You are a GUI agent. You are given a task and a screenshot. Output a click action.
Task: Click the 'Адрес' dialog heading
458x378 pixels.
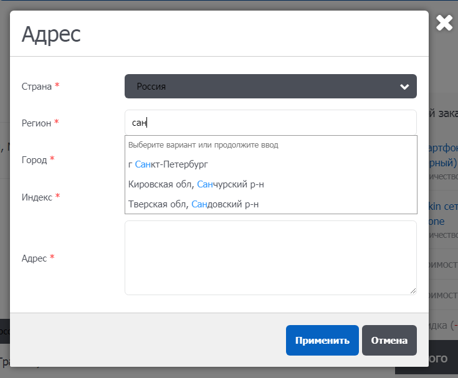pos(51,34)
